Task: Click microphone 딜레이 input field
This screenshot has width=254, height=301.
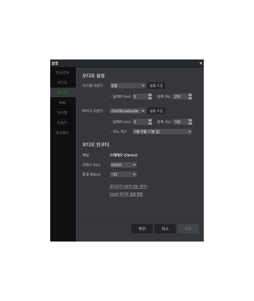Action: [x=140, y=122]
